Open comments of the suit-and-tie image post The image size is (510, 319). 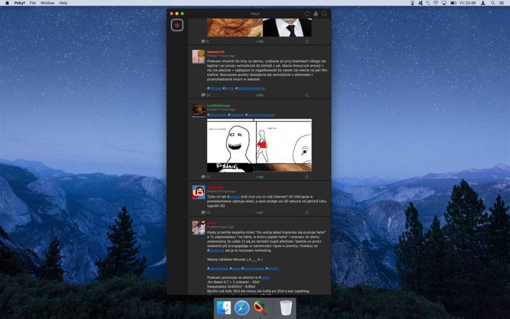coord(205,41)
